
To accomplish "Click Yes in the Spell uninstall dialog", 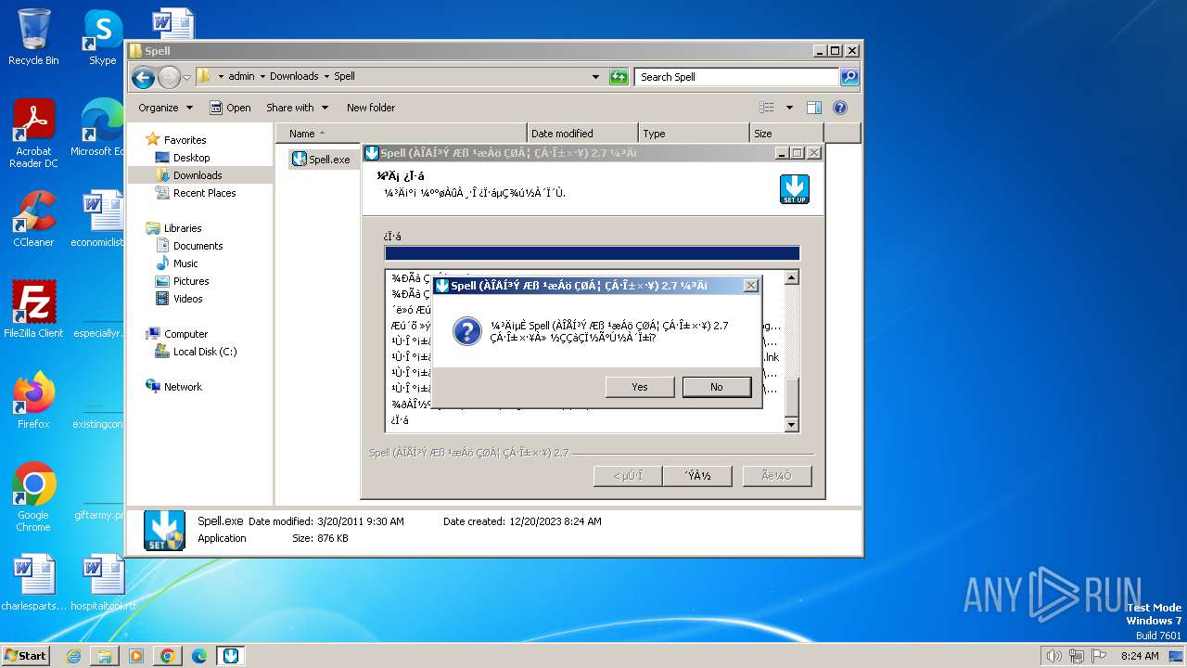I will pos(640,387).
